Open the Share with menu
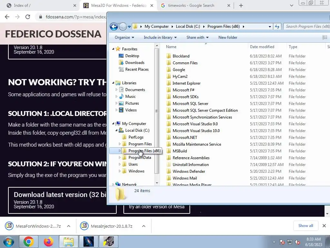The width and height of the screenshot is (330, 248). 198,37
